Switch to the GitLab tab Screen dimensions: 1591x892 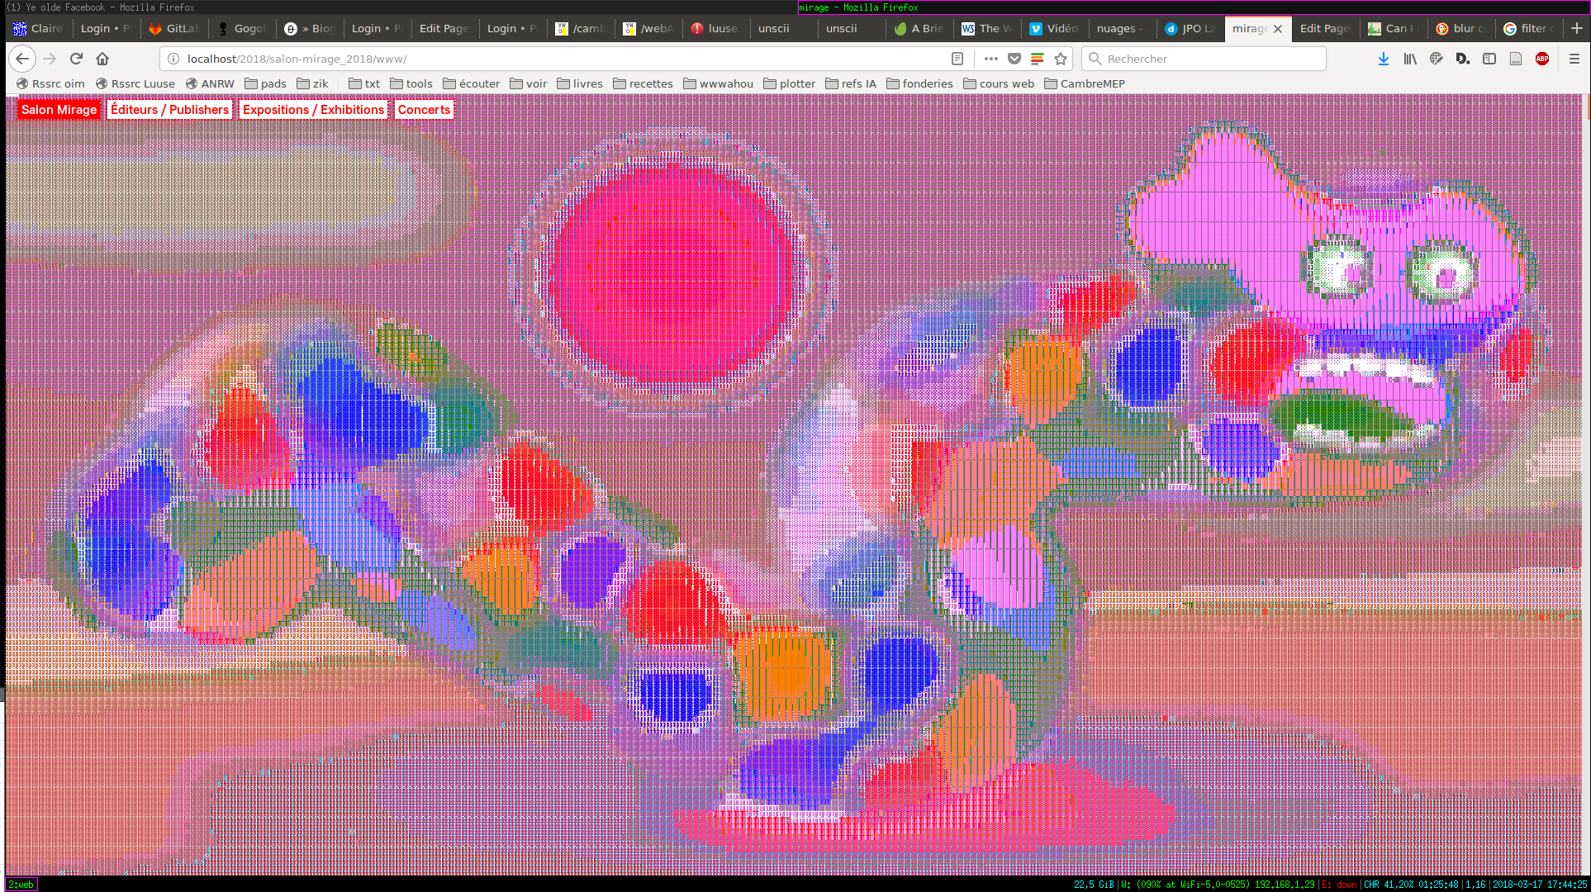(x=174, y=28)
